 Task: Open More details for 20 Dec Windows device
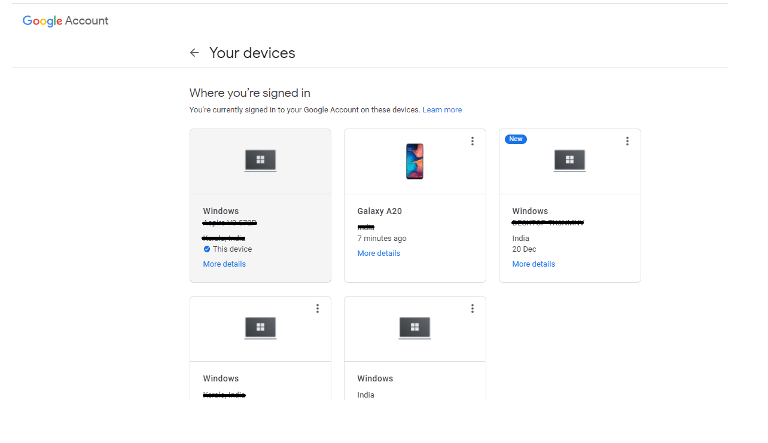(534, 264)
